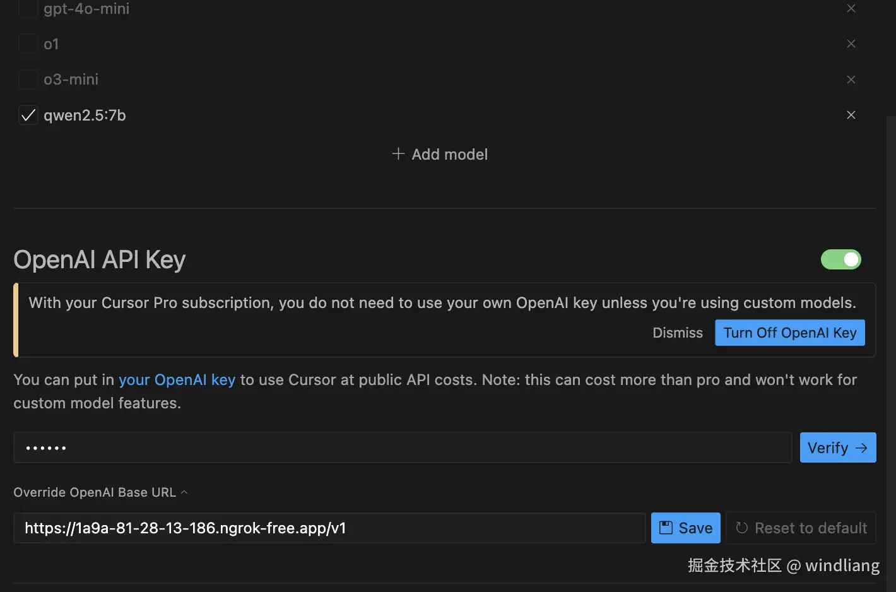This screenshot has width=896, height=592.
Task: Remove gpt-4o-mini model with X icon
Action: (851, 8)
